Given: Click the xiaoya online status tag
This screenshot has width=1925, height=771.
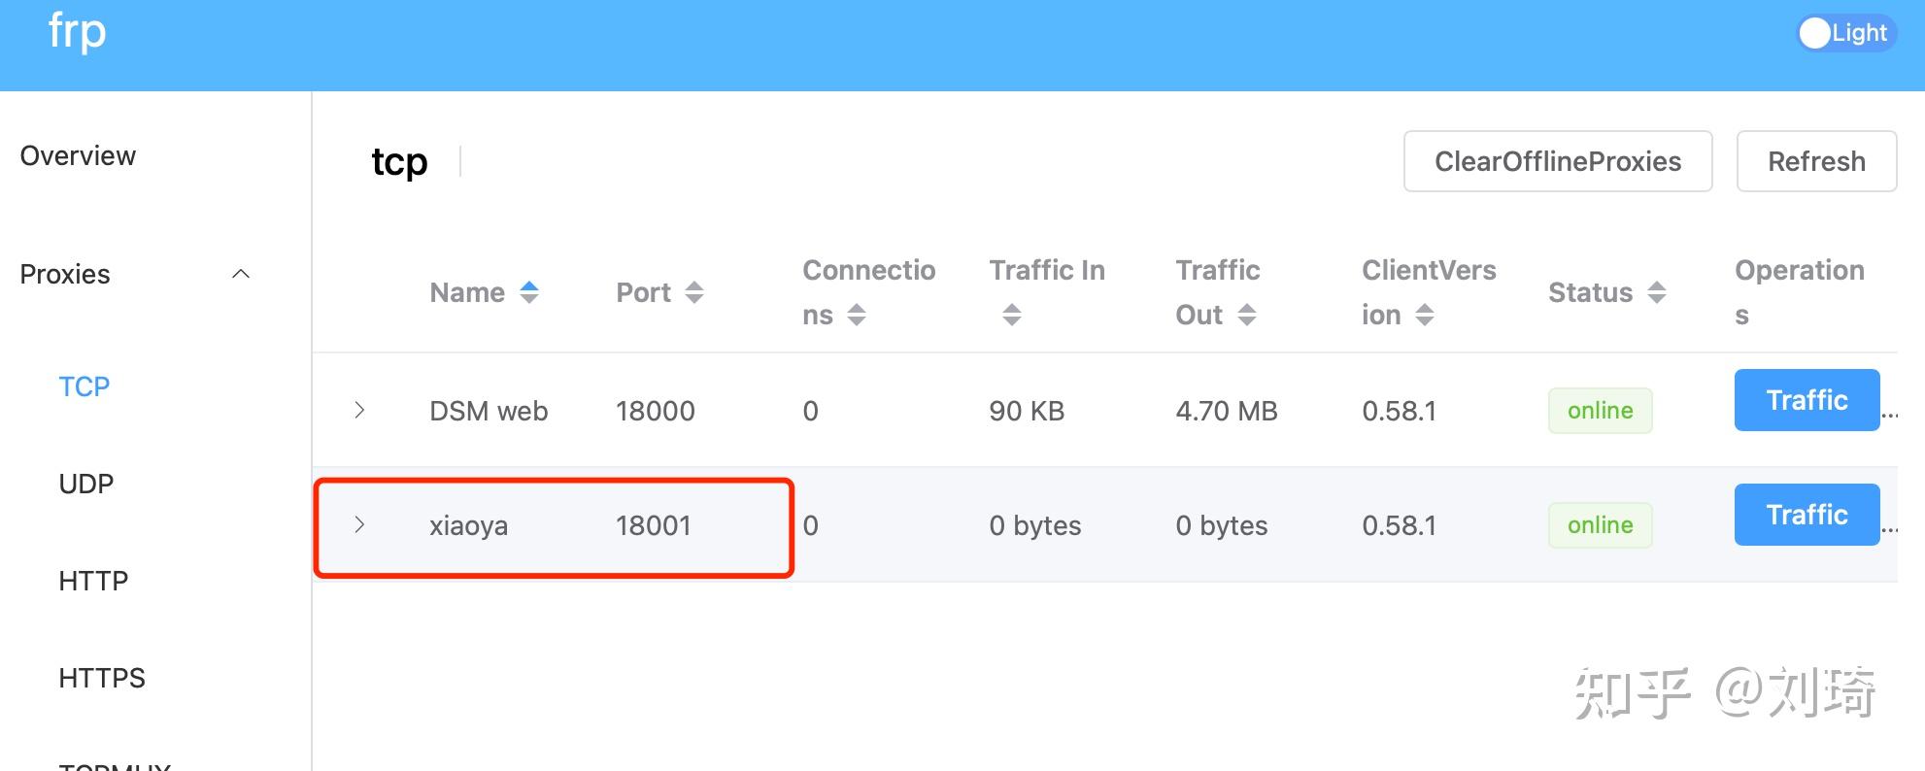Looking at the screenshot, I should [1600, 525].
